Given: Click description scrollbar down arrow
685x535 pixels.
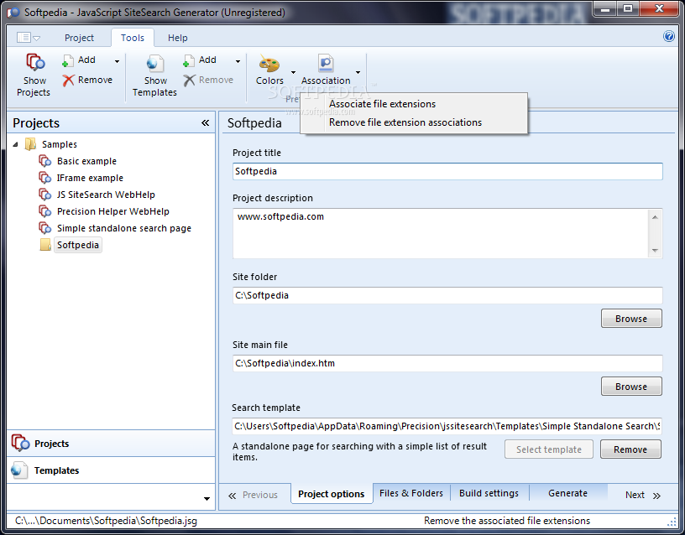Looking at the screenshot, I should pyautogui.click(x=655, y=251).
